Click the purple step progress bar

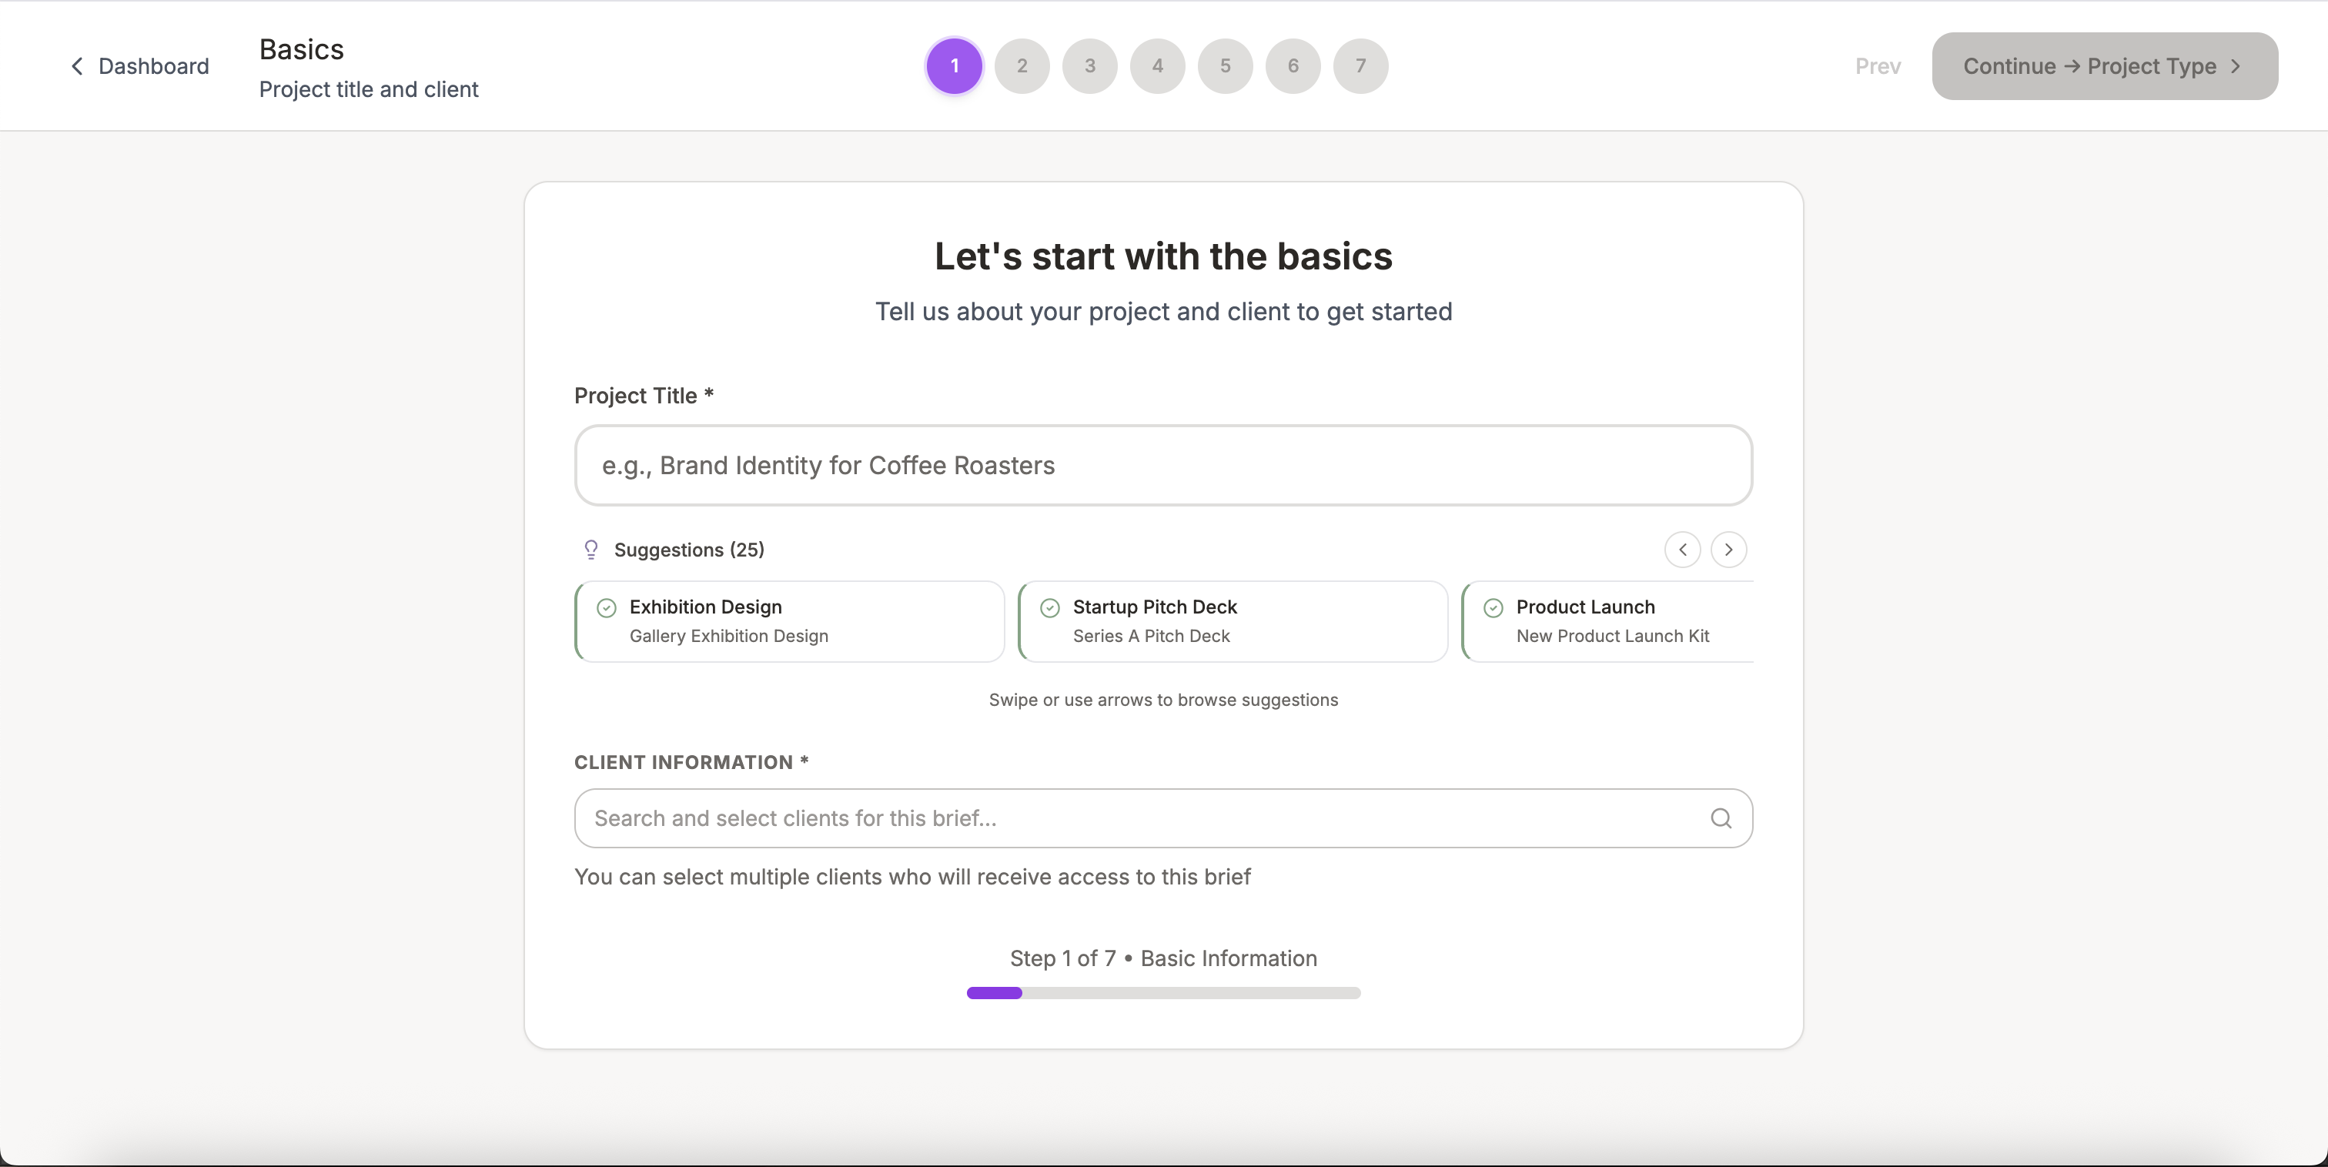[994, 992]
